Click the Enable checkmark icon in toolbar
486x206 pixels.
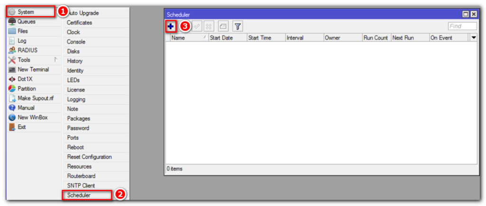pos(196,27)
